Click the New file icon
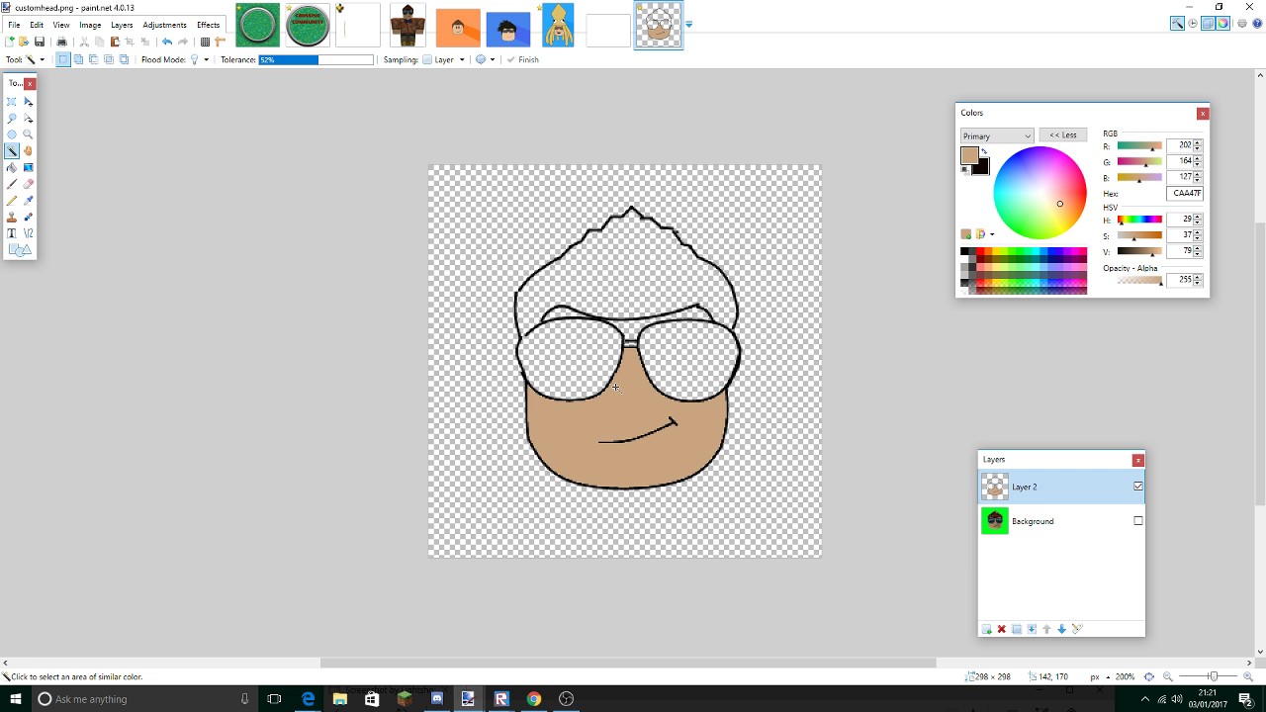Viewport: 1266px width, 712px height. (10, 42)
